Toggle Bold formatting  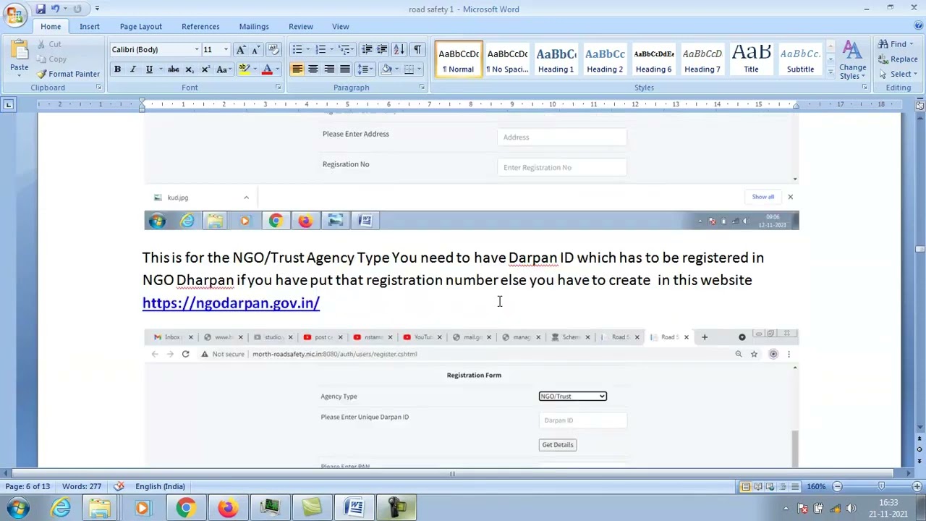click(117, 69)
